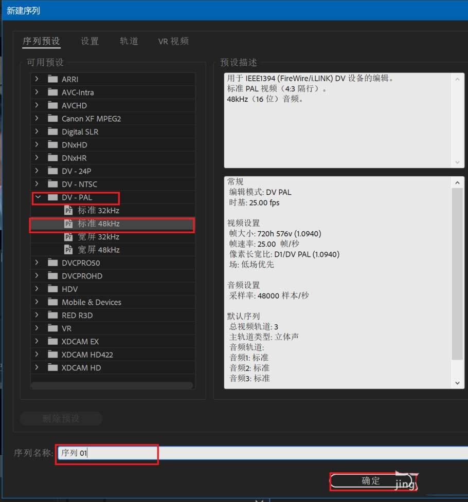Image resolution: width=468 pixels, height=502 pixels.
Task: Click the DV - PAL folder icon
Action: pos(53,197)
